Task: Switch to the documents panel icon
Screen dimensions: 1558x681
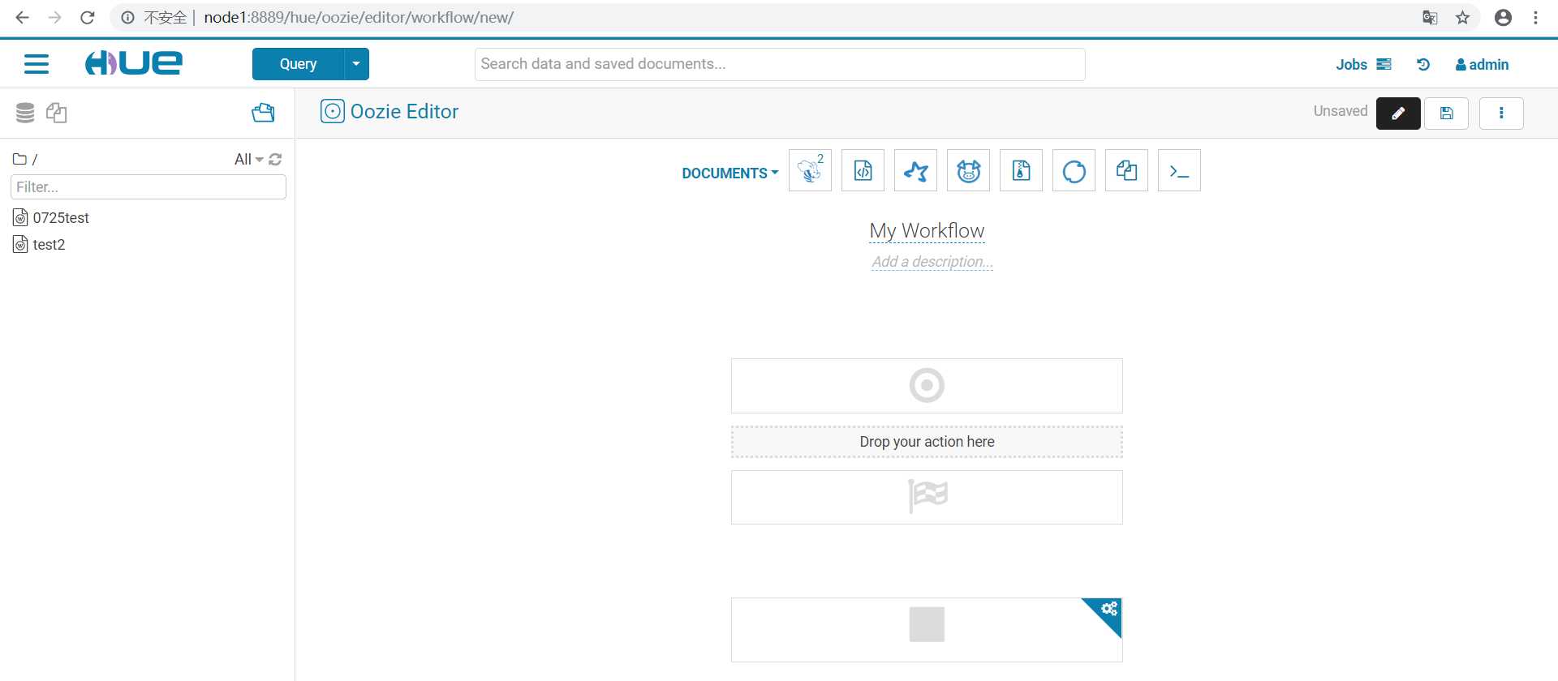Action: [56, 113]
